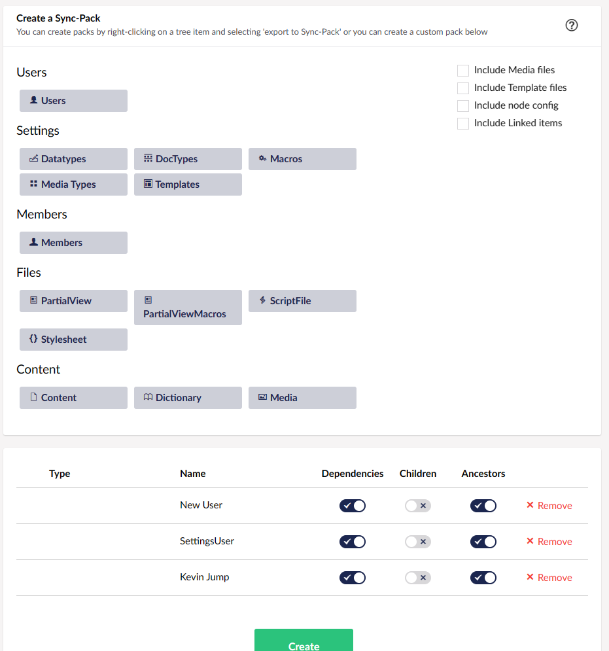
Task: Switch off Dependencies for Kevin Jump
Action: pos(353,578)
